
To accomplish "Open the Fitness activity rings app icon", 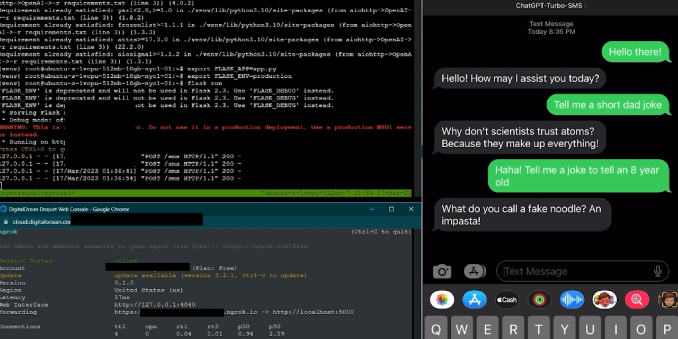I will click(x=539, y=299).
